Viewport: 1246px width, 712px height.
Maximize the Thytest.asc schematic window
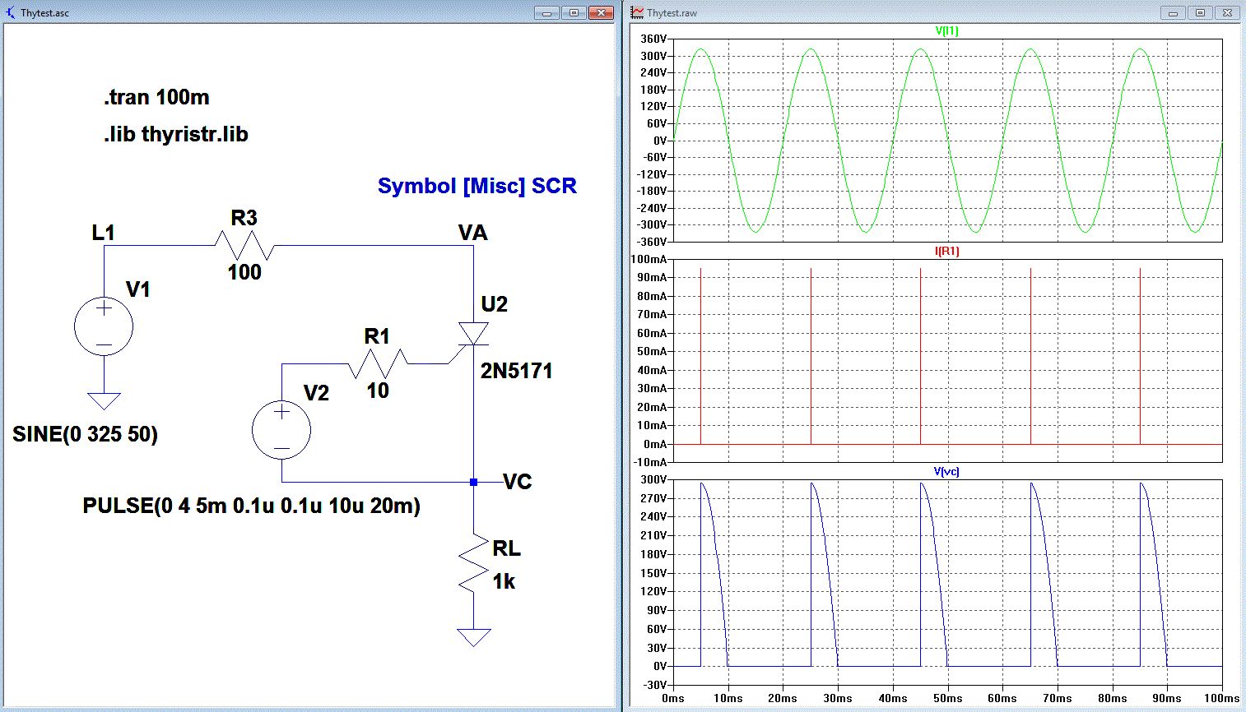tap(574, 12)
